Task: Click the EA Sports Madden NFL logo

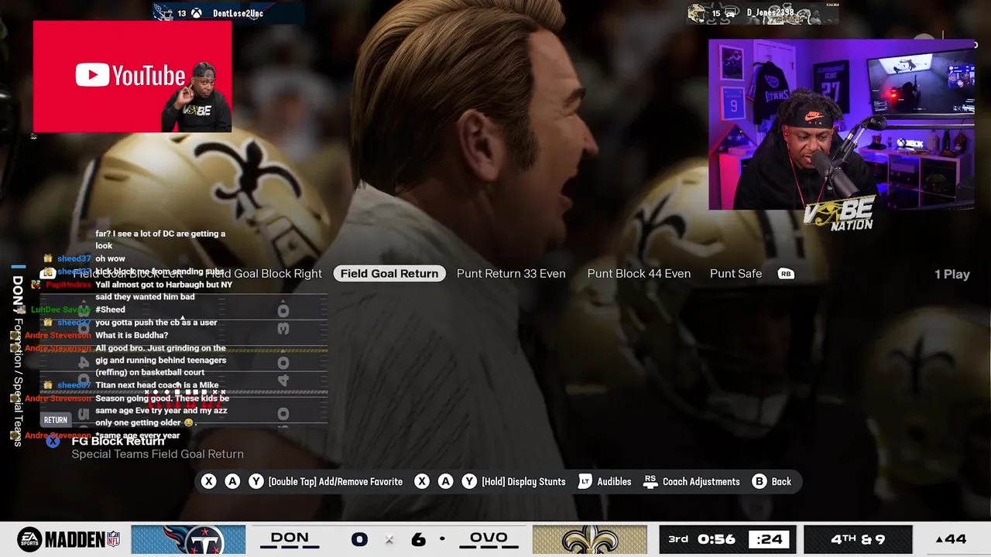Action: tap(69, 539)
